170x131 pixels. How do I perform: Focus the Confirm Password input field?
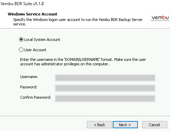tap(105, 98)
